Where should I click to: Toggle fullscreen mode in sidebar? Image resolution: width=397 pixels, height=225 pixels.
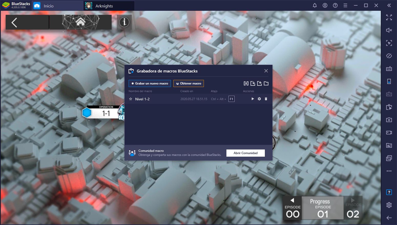[x=389, y=17]
